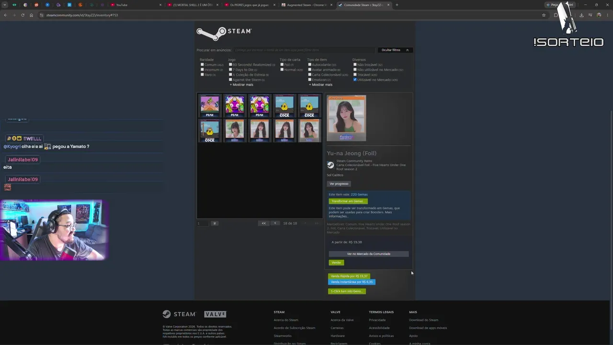613x345 pixels.
Task: Open Download de apps móveis link
Action: pyautogui.click(x=428, y=328)
